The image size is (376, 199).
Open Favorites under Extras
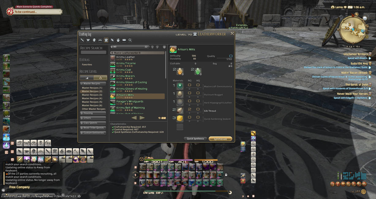[87, 64]
